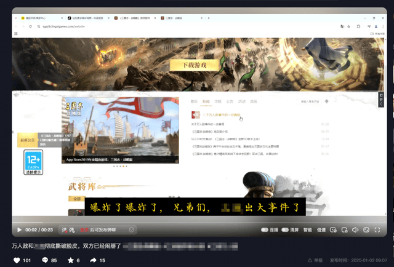Select the 最新 tab in news section

tap(194, 102)
